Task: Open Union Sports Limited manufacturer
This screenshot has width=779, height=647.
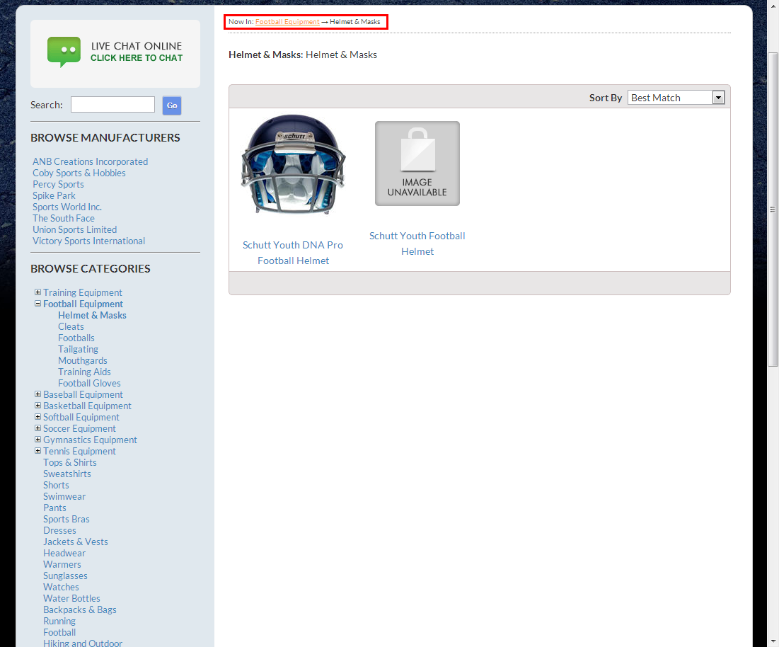Action: point(74,229)
